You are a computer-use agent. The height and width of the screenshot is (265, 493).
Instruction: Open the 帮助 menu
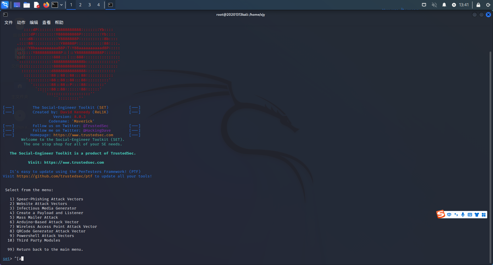click(x=59, y=23)
